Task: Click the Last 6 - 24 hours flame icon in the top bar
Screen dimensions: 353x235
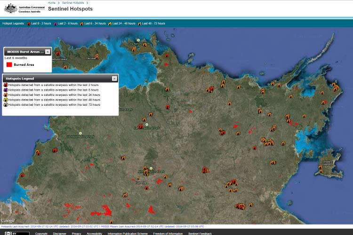Action: (81, 23)
